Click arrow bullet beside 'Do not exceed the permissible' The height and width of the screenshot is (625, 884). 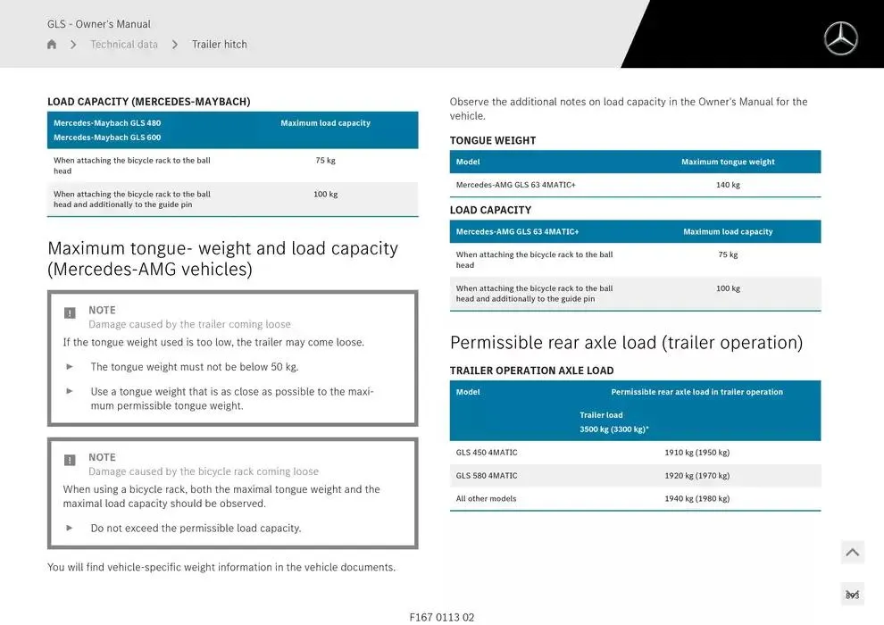click(x=70, y=528)
